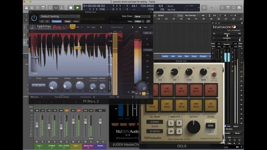Open the Default Setting preset dropdown
Viewport: 267px width, 150px height.
[60, 17]
